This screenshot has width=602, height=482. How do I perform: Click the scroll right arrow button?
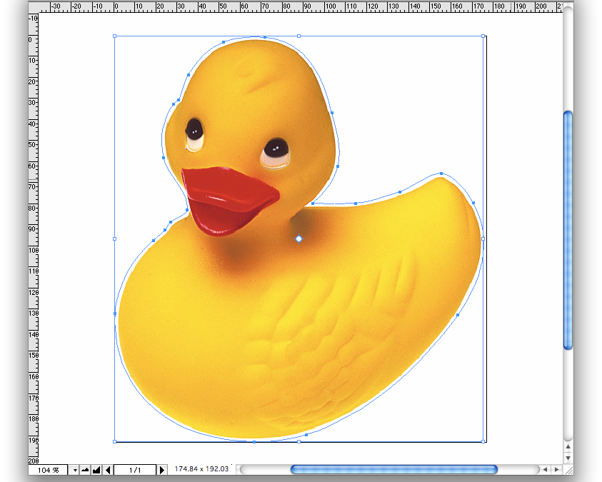tap(556, 469)
